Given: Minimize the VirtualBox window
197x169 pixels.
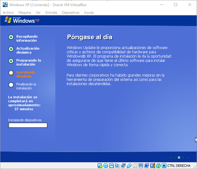Looking at the screenshot, I should 162,5.
